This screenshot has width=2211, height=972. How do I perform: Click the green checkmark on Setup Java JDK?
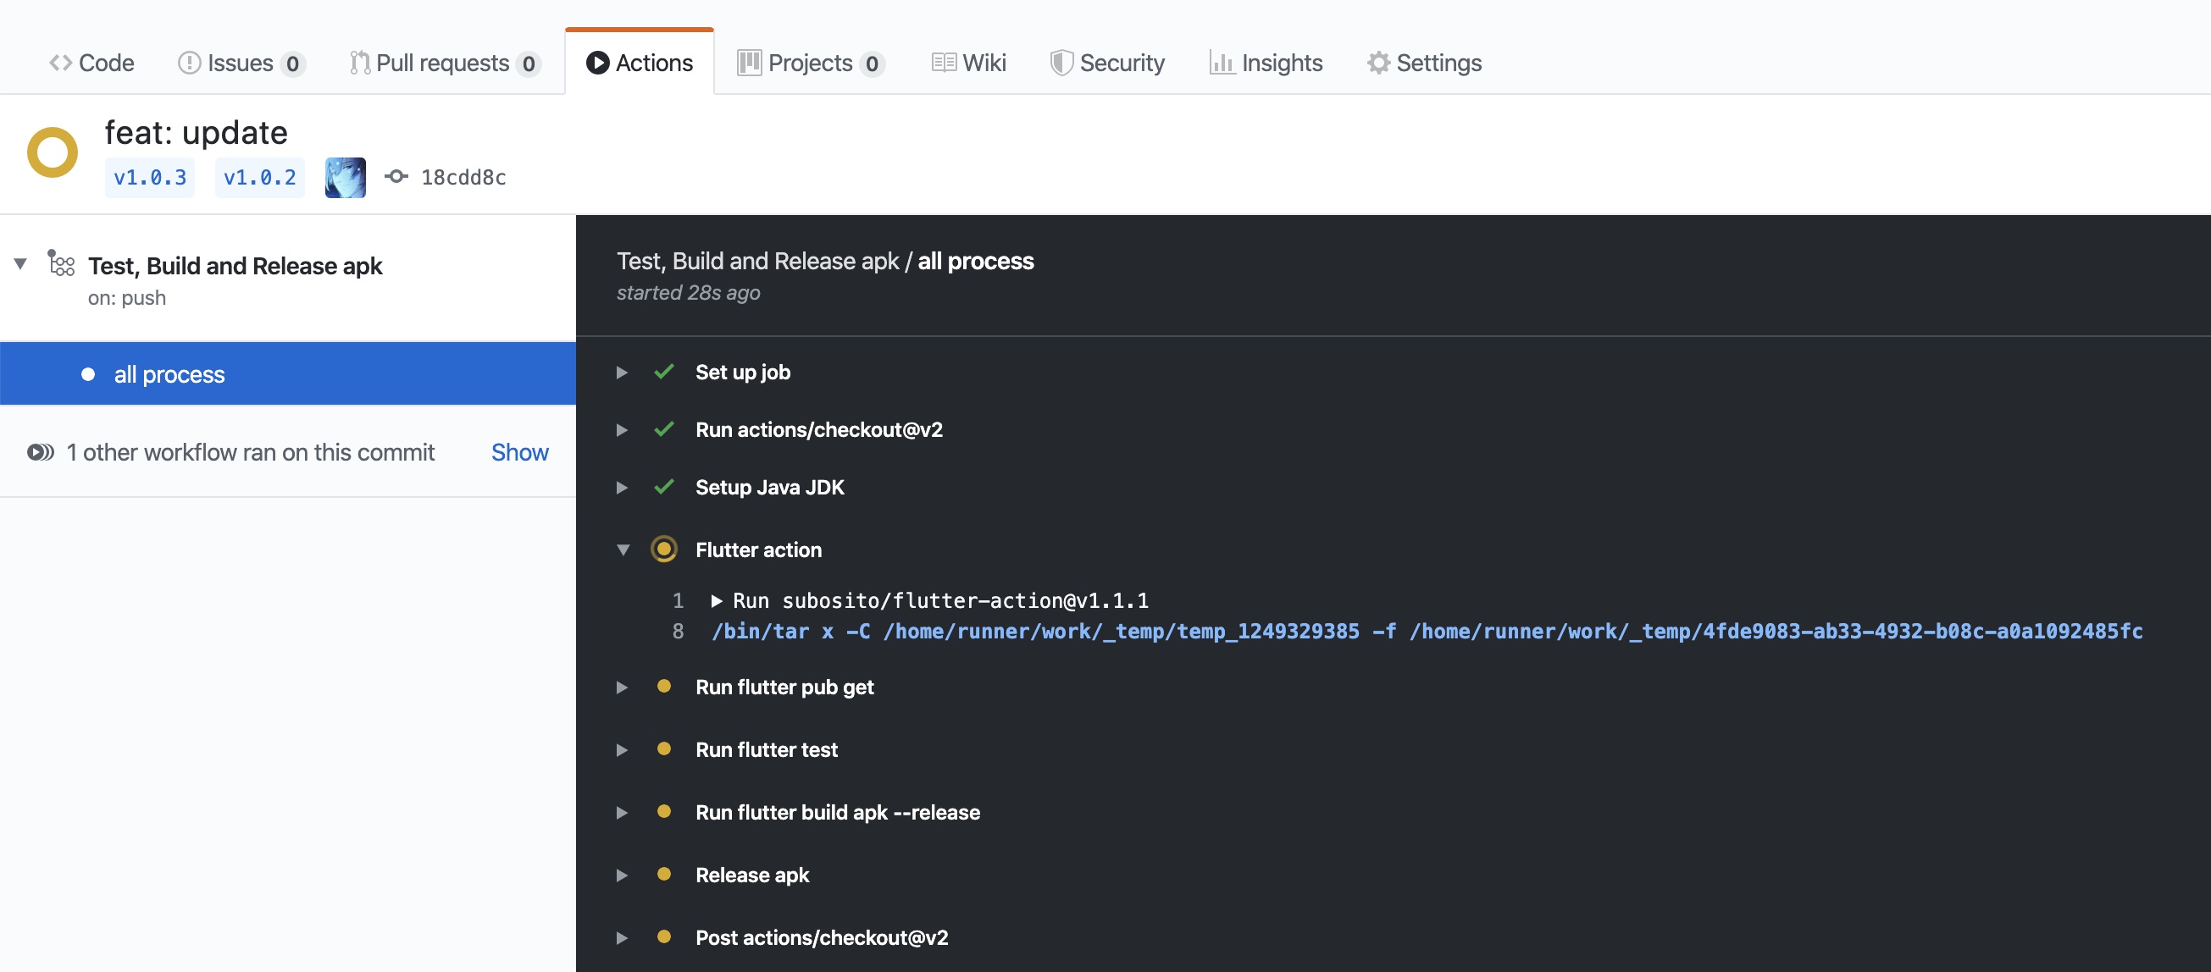coord(662,486)
